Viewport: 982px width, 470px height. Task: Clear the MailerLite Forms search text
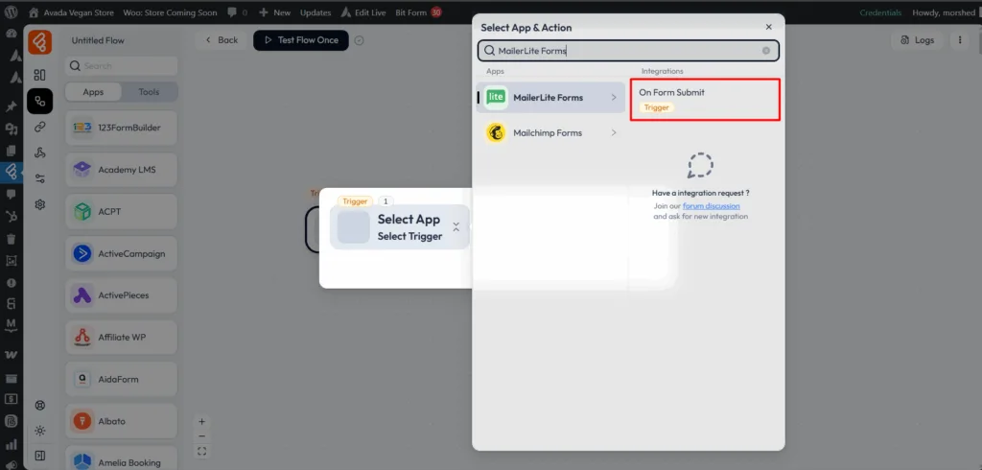click(x=766, y=51)
